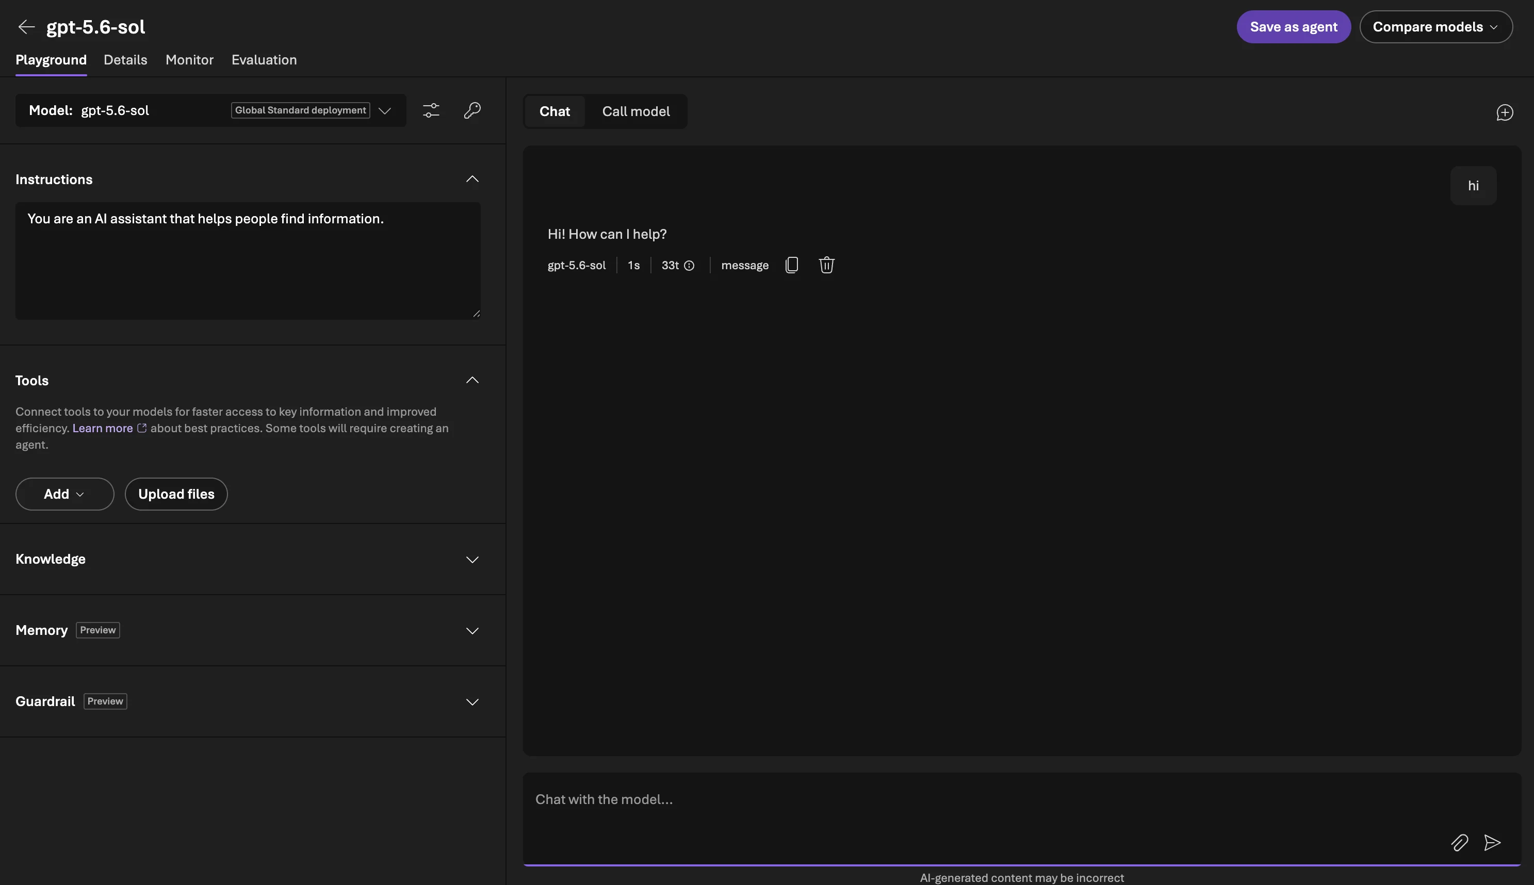Select the Chat tab
This screenshot has width=1534, height=885.
(x=555, y=112)
